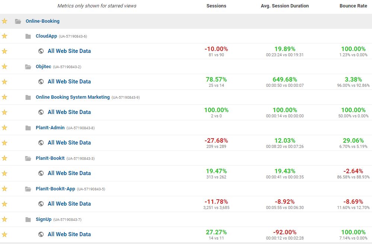Unstar the Online-Booking account
Viewport: 372px width, 244px height.
click(x=4, y=21)
